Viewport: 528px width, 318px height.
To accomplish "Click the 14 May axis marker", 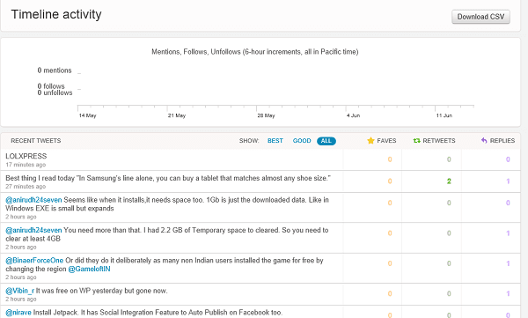I will [x=87, y=115].
